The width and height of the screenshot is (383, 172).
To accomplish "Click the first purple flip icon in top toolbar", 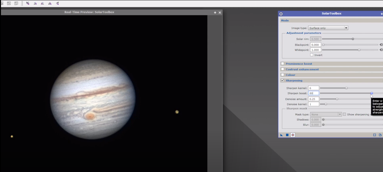I will (28, 4).
